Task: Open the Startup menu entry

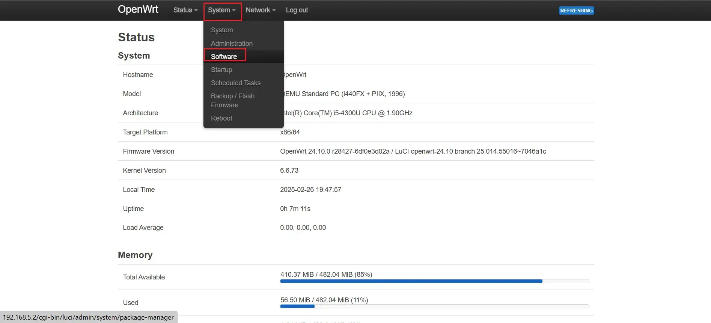Action: (x=221, y=70)
